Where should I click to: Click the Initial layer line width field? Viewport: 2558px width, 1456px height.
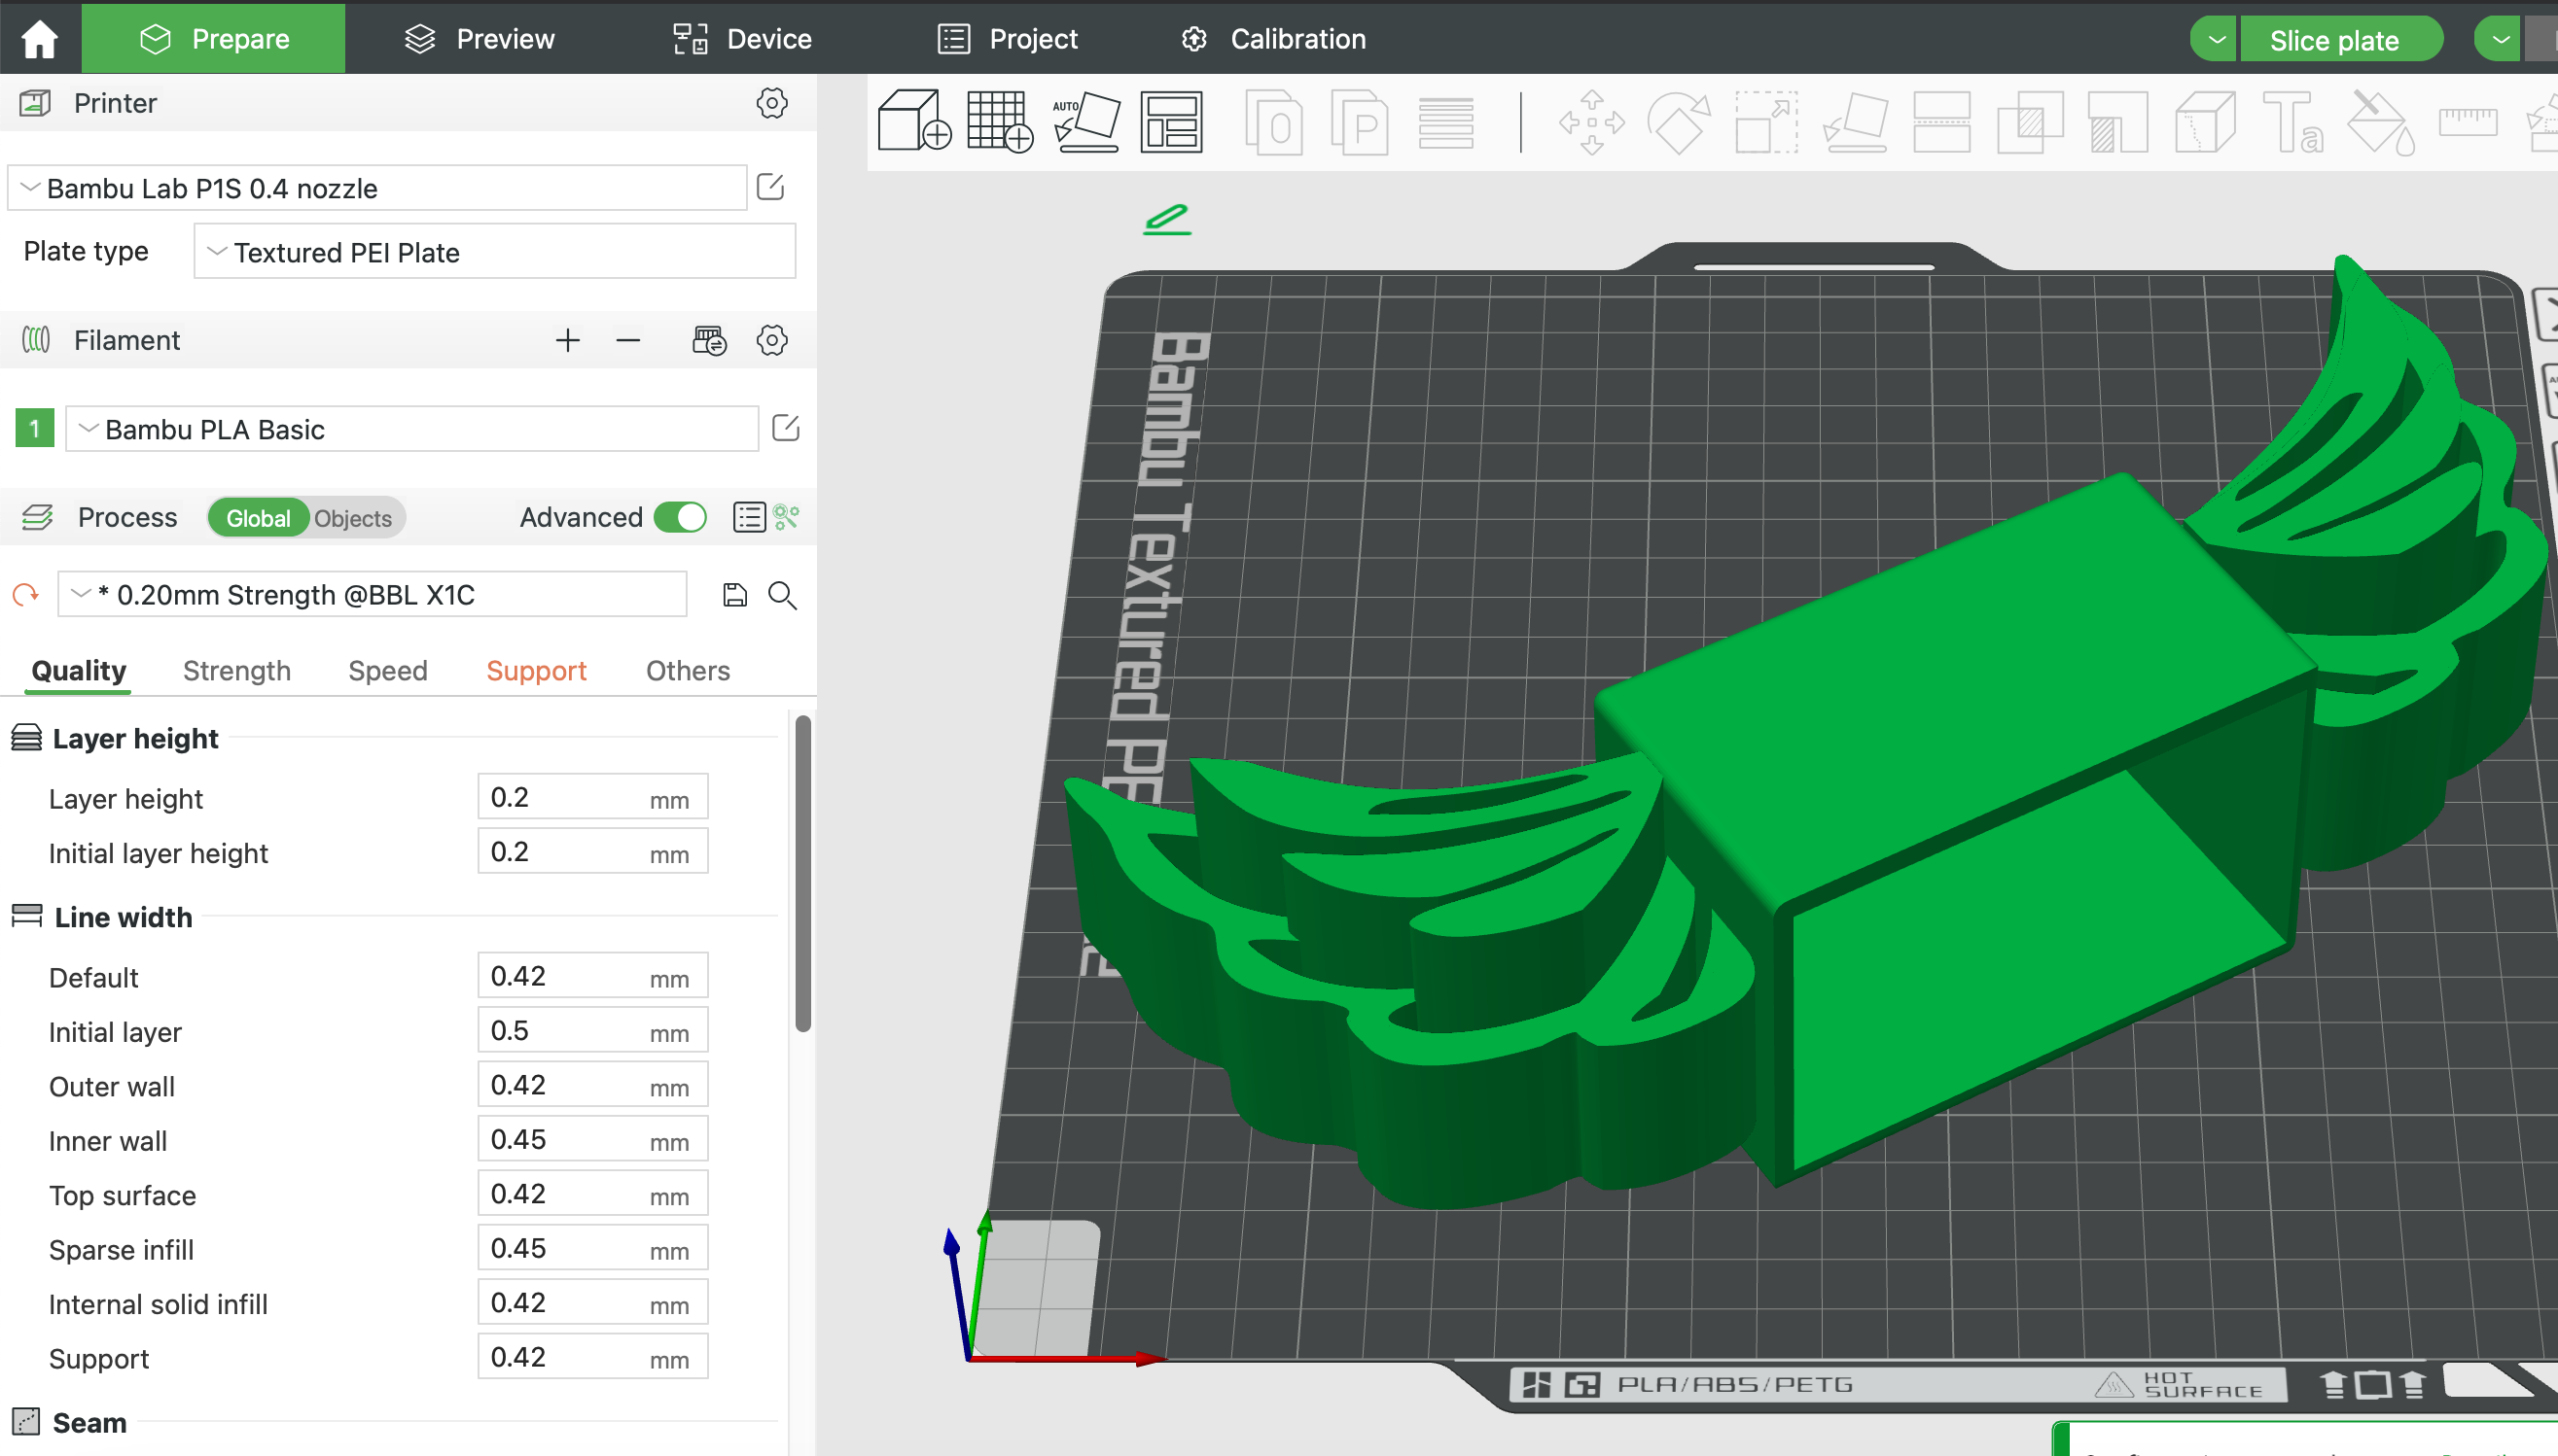[x=592, y=1030]
